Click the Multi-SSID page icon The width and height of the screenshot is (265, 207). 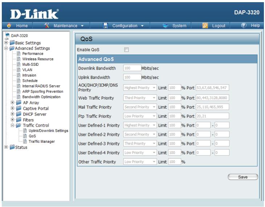18,65
